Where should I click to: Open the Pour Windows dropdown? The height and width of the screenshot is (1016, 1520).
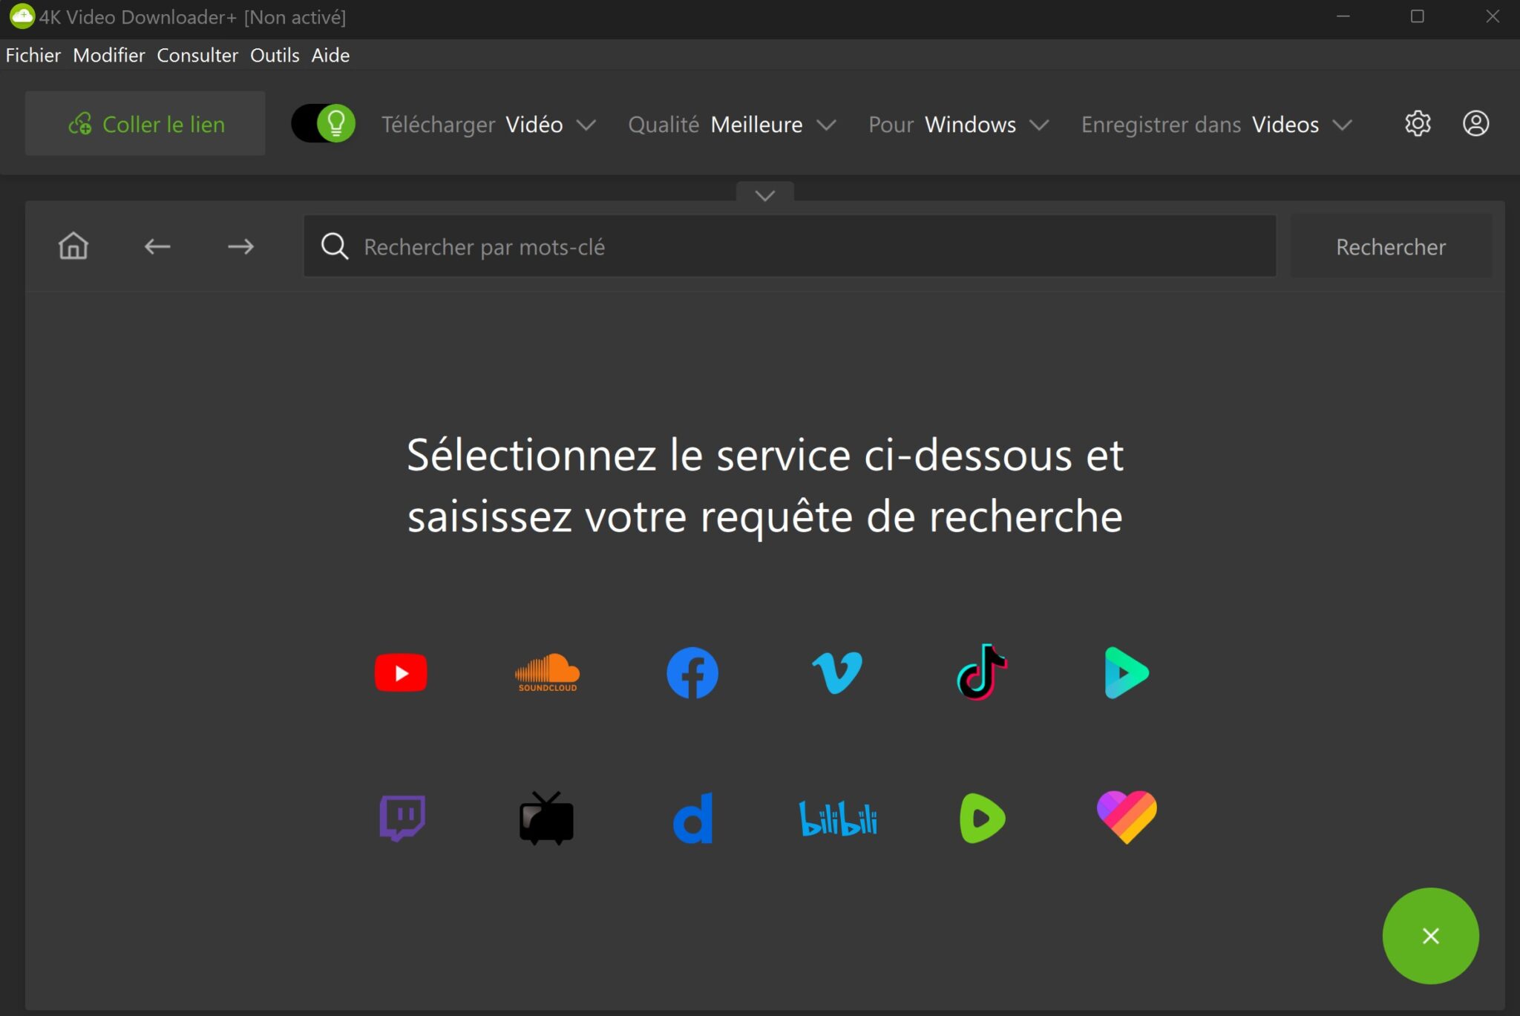[958, 124]
